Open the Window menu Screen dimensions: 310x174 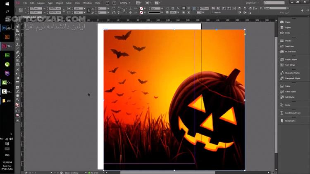tap(87, 3)
